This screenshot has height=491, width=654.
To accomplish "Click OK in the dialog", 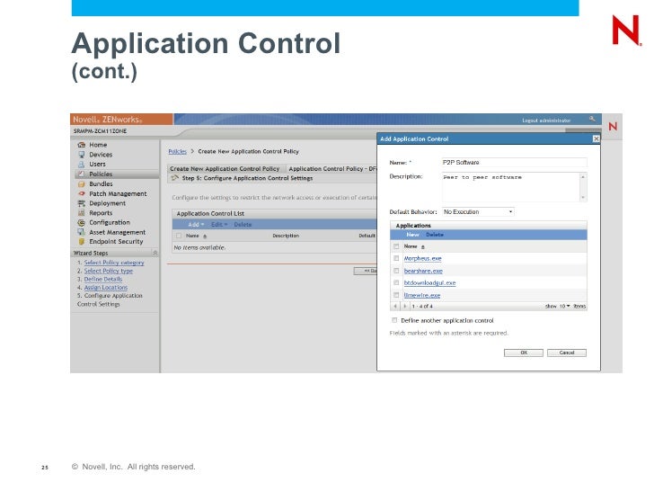I will coord(524,353).
